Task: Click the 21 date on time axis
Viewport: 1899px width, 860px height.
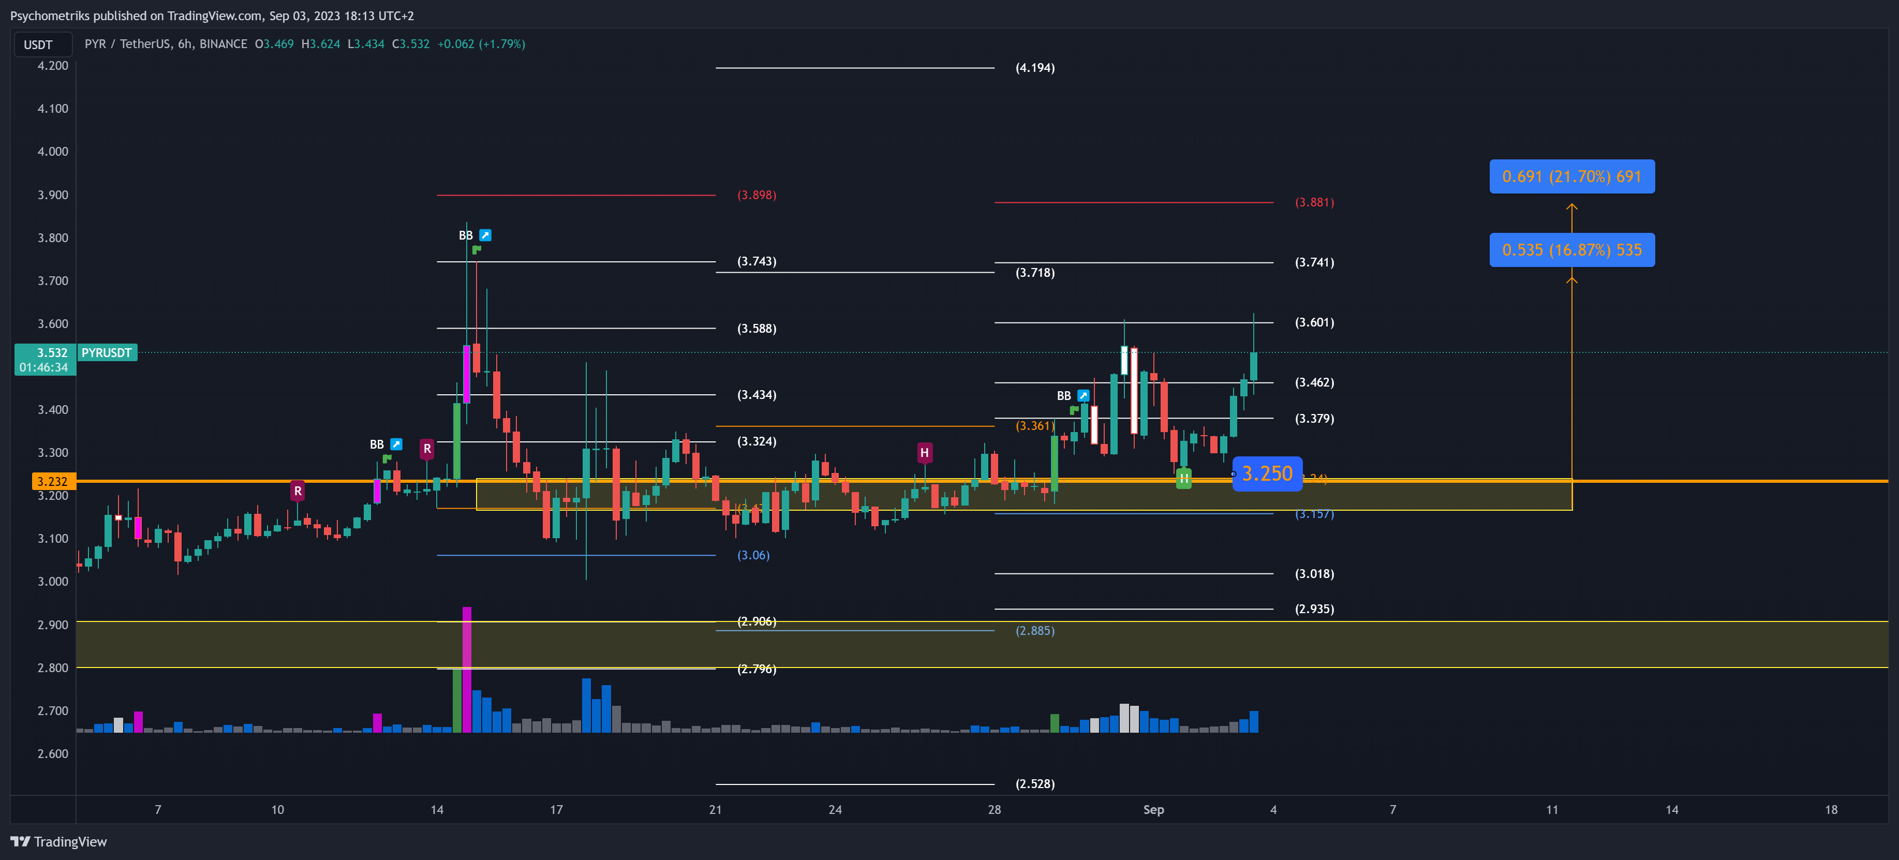Action: click(715, 810)
